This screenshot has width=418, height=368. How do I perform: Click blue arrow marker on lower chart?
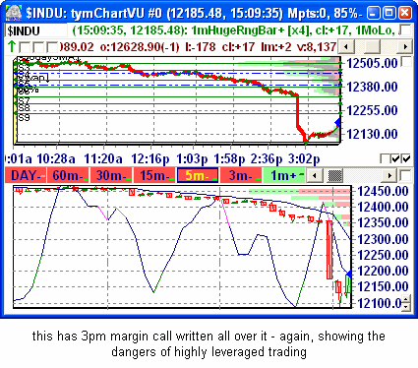[348, 274]
